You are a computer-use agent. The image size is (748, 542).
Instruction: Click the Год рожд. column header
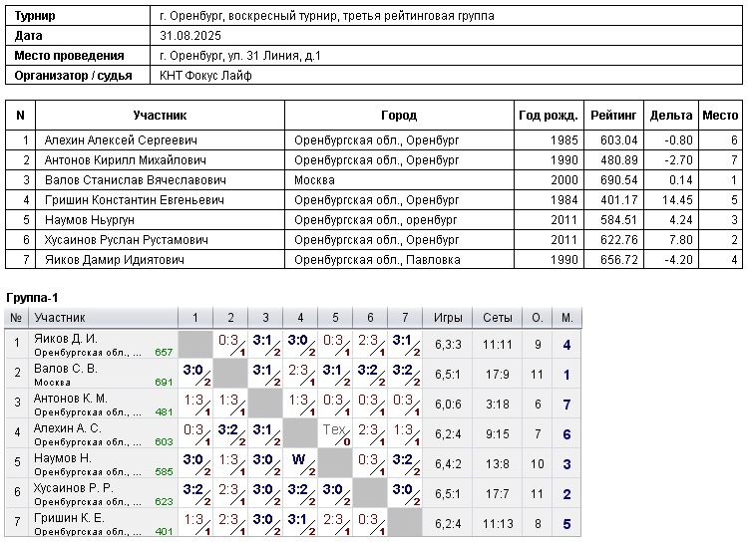point(548,116)
